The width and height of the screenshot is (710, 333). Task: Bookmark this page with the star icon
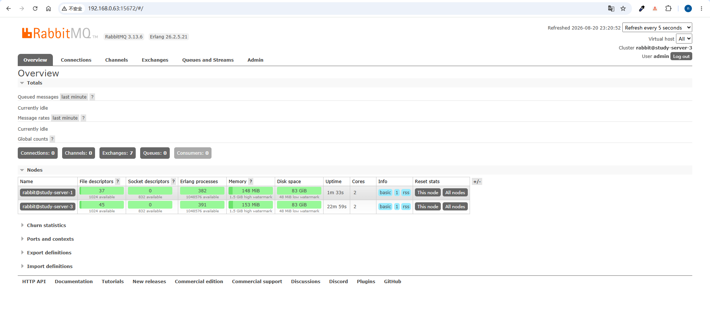click(623, 8)
